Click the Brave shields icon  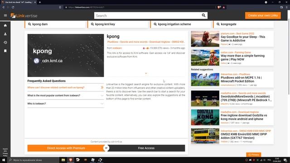point(219,7)
